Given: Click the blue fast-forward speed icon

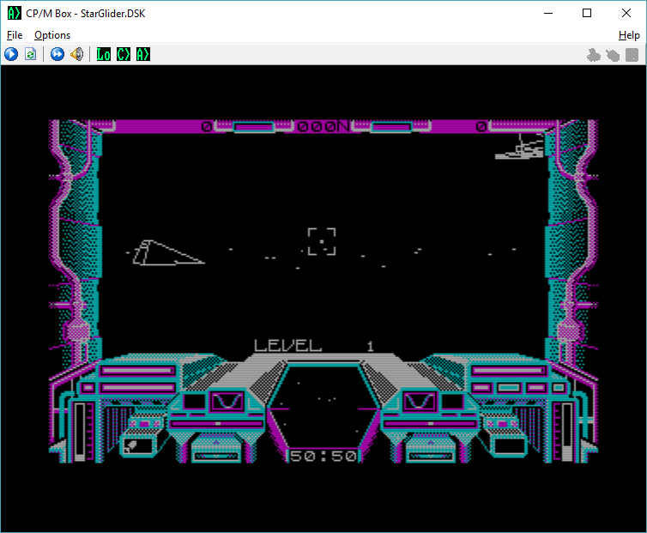Looking at the screenshot, I should pyautogui.click(x=57, y=54).
